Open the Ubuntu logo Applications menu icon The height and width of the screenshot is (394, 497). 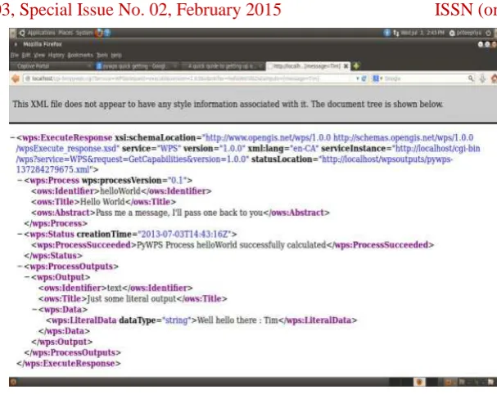(21, 33)
